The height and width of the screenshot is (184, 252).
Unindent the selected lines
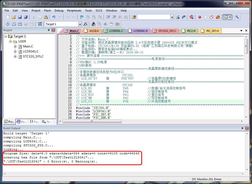coord(114,17)
